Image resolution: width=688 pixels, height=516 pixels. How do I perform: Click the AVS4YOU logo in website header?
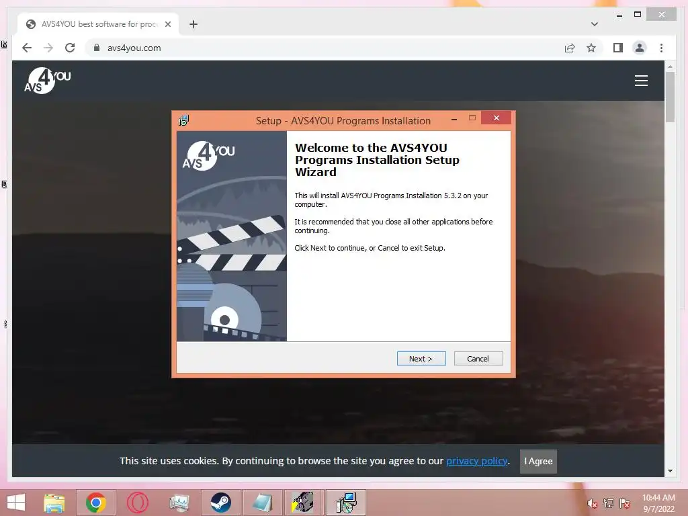48,81
